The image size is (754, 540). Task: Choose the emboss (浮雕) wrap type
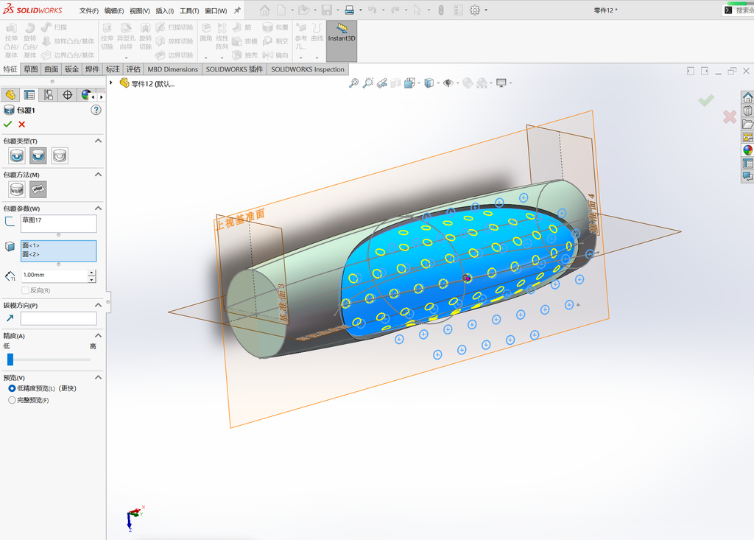click(17, 155)
